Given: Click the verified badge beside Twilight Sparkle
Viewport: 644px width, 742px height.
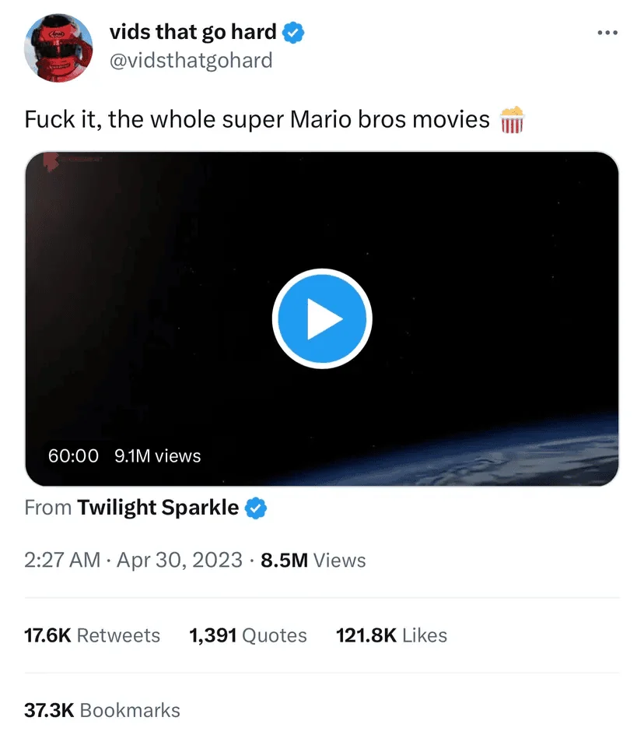Looking at the screenshot, I should click(254, 507).
